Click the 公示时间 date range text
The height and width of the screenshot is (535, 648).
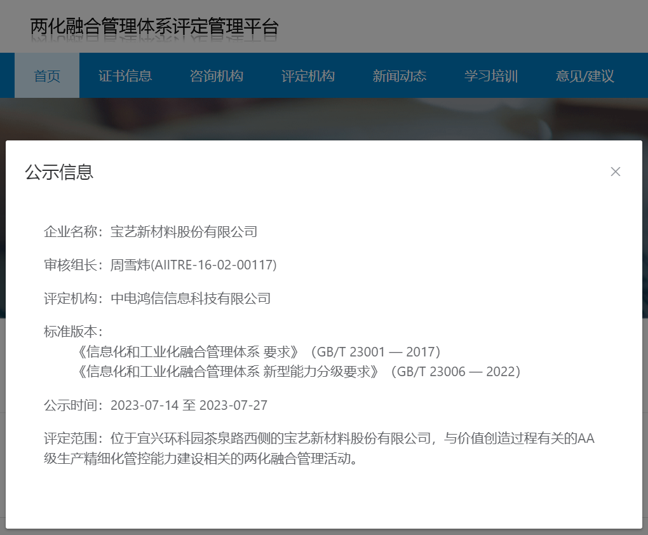tap(189, 405)
